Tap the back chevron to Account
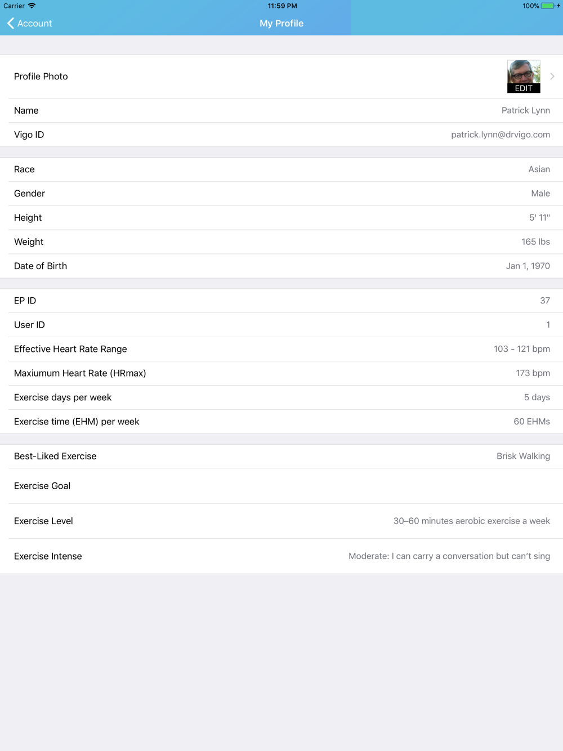 (10, 23)
